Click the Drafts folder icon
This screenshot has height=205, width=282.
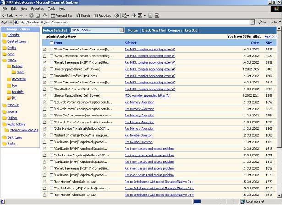click(5, 48)
